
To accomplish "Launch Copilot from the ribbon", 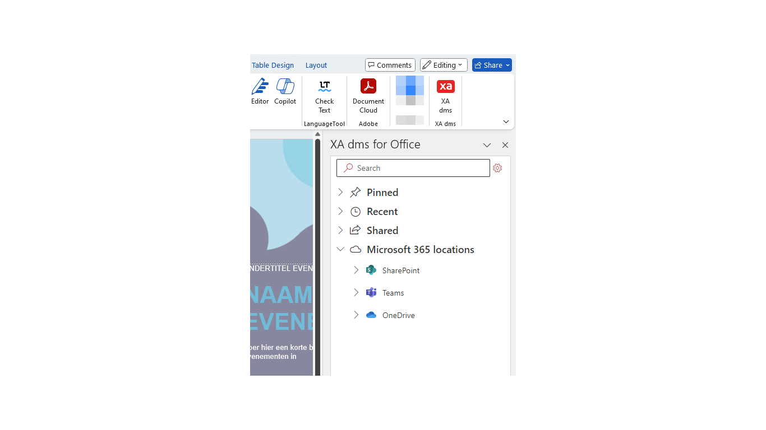I will tap(285, 92).
